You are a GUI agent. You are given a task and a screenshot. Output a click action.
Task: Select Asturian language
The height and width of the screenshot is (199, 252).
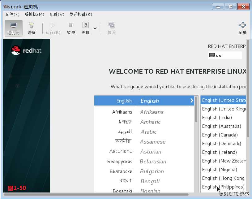point(144,152)
